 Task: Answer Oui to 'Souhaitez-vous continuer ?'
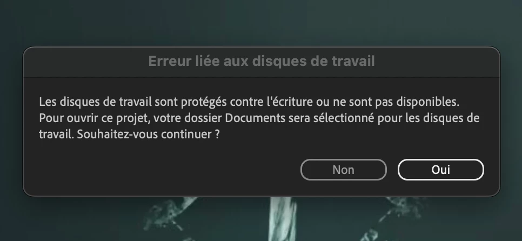[441, 170]
